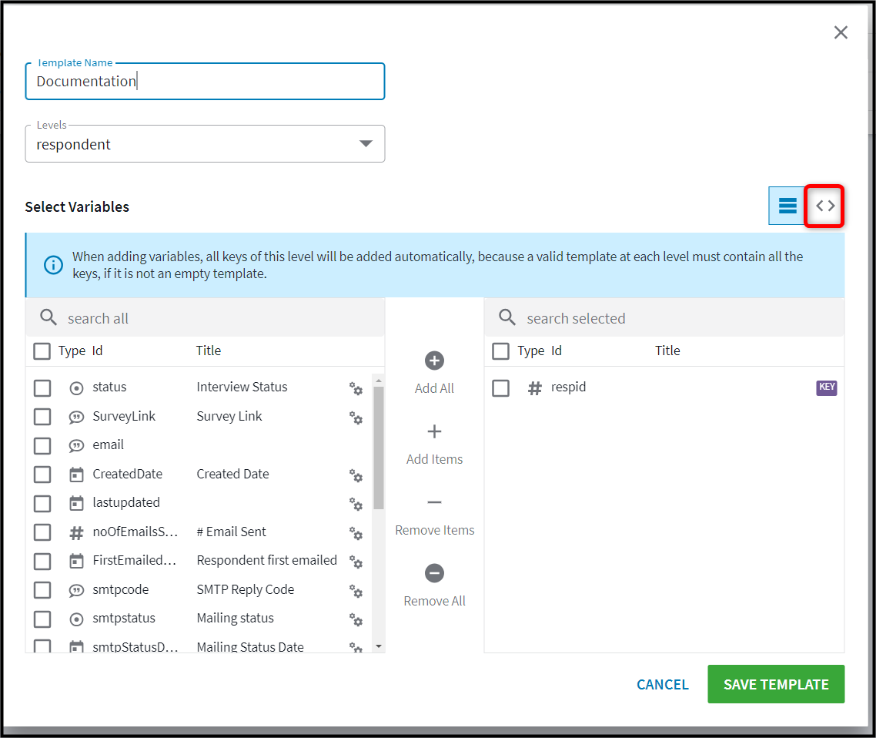
Task: Click the Add Items plus icon
Action: [x=434, y=431]
